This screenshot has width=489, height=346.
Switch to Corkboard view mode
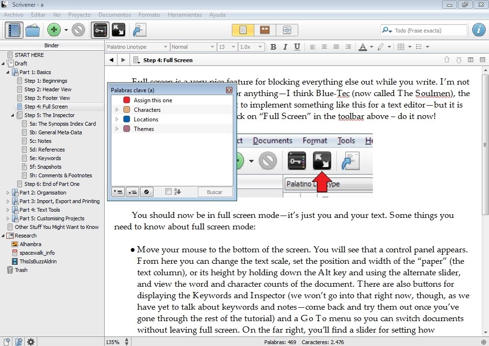(265, 30)
